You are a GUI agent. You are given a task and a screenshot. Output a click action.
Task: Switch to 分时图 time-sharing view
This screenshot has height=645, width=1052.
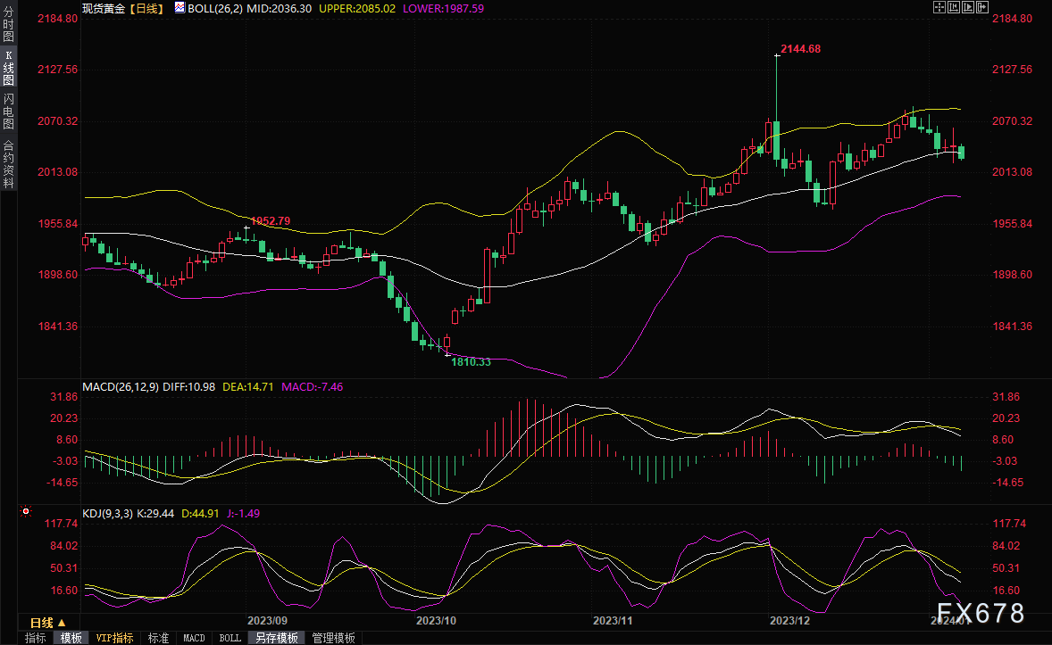[8, 24]
